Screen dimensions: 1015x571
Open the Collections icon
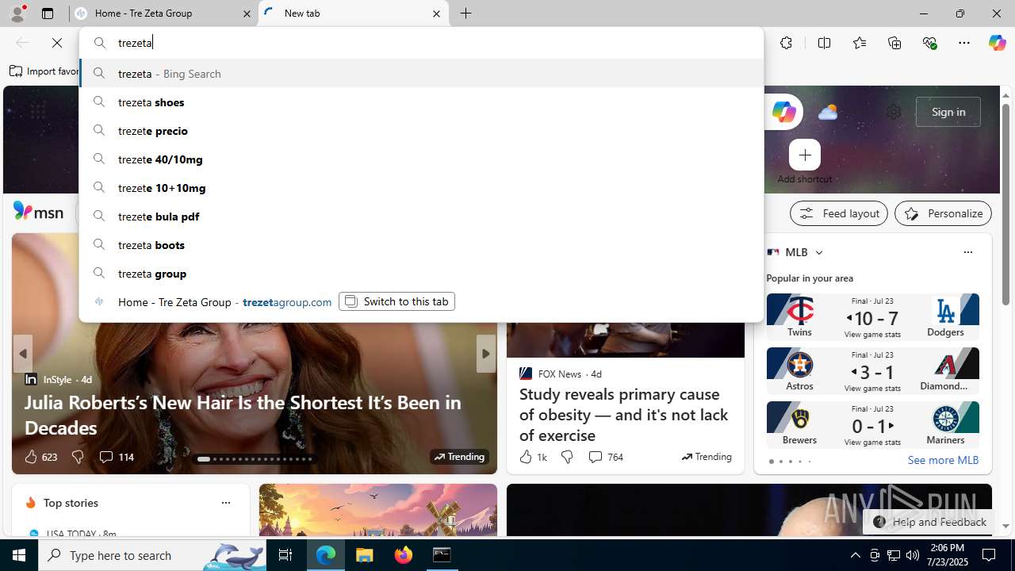894,43
